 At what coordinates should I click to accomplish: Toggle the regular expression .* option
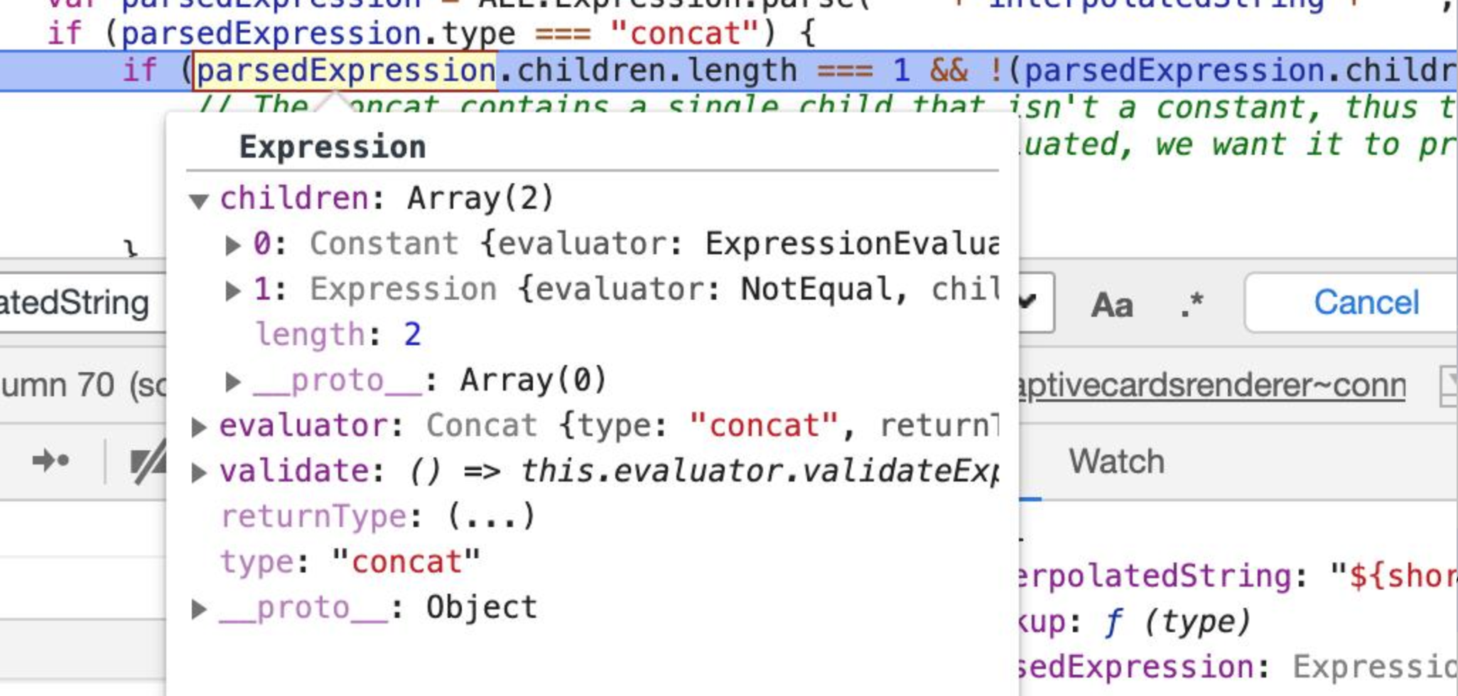[1192, 304]
